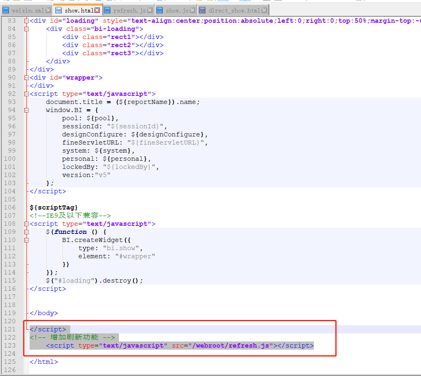Switch to the show.js tab
The image size is (421, 376).
177,10
